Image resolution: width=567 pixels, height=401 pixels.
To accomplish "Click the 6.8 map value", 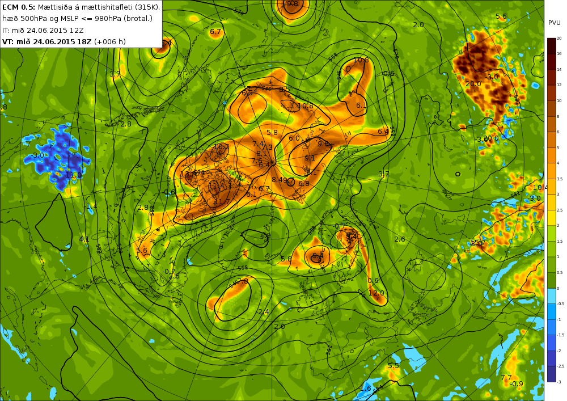I will click(x=304, y=184).
